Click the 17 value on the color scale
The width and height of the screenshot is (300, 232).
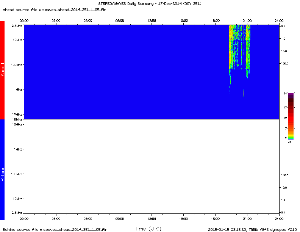[285, 108]
